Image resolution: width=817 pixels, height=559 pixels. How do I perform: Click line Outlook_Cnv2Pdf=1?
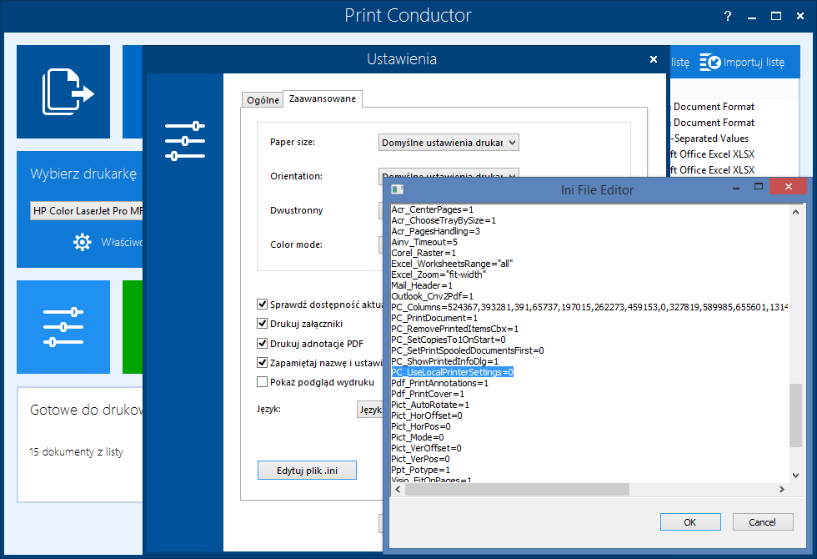click(433, 296)
